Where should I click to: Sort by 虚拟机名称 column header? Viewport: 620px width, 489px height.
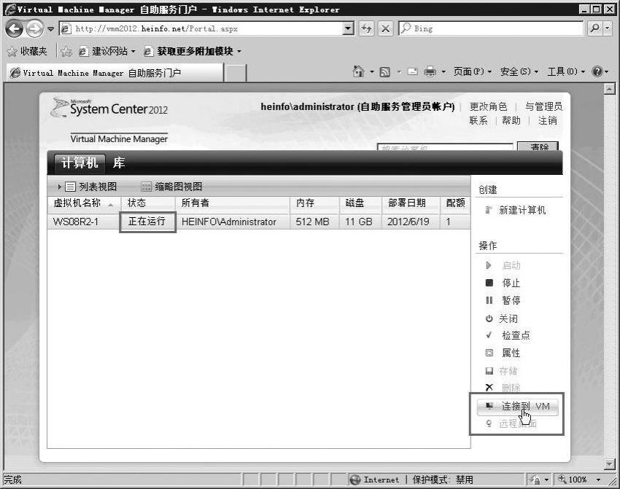click(x=84, y=203)
